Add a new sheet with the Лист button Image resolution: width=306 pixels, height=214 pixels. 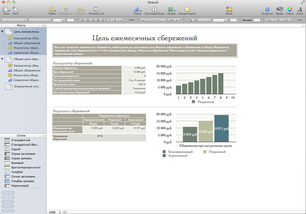(16, 9)
